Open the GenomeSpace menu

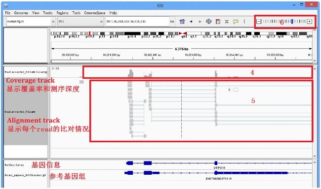[x=95, y=13]
